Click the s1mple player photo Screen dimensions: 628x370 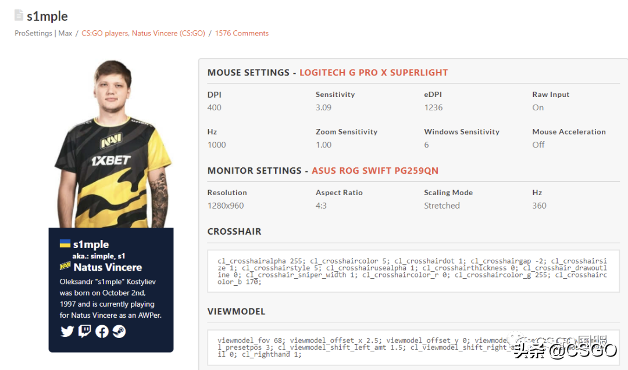(112, 144)
